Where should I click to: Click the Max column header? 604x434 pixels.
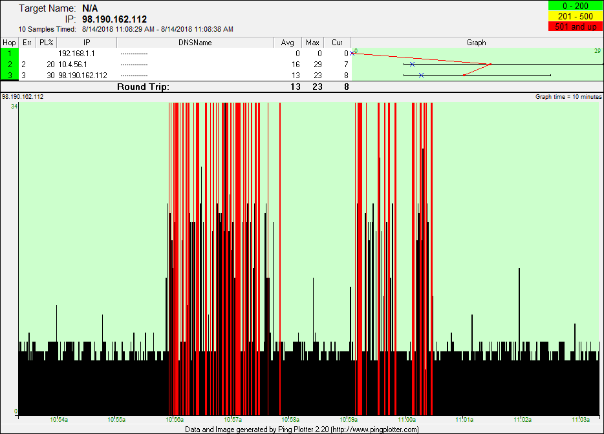pyautogui.click(x=312, y=43)
